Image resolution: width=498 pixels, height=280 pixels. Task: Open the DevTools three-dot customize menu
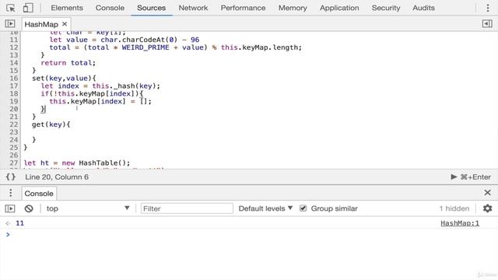pos(488,8)
